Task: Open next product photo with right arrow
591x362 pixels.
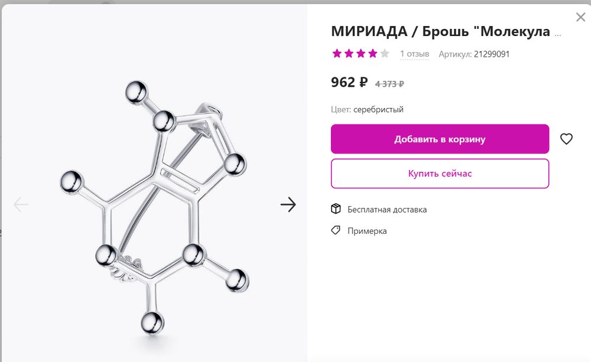Action: [288, 205]
